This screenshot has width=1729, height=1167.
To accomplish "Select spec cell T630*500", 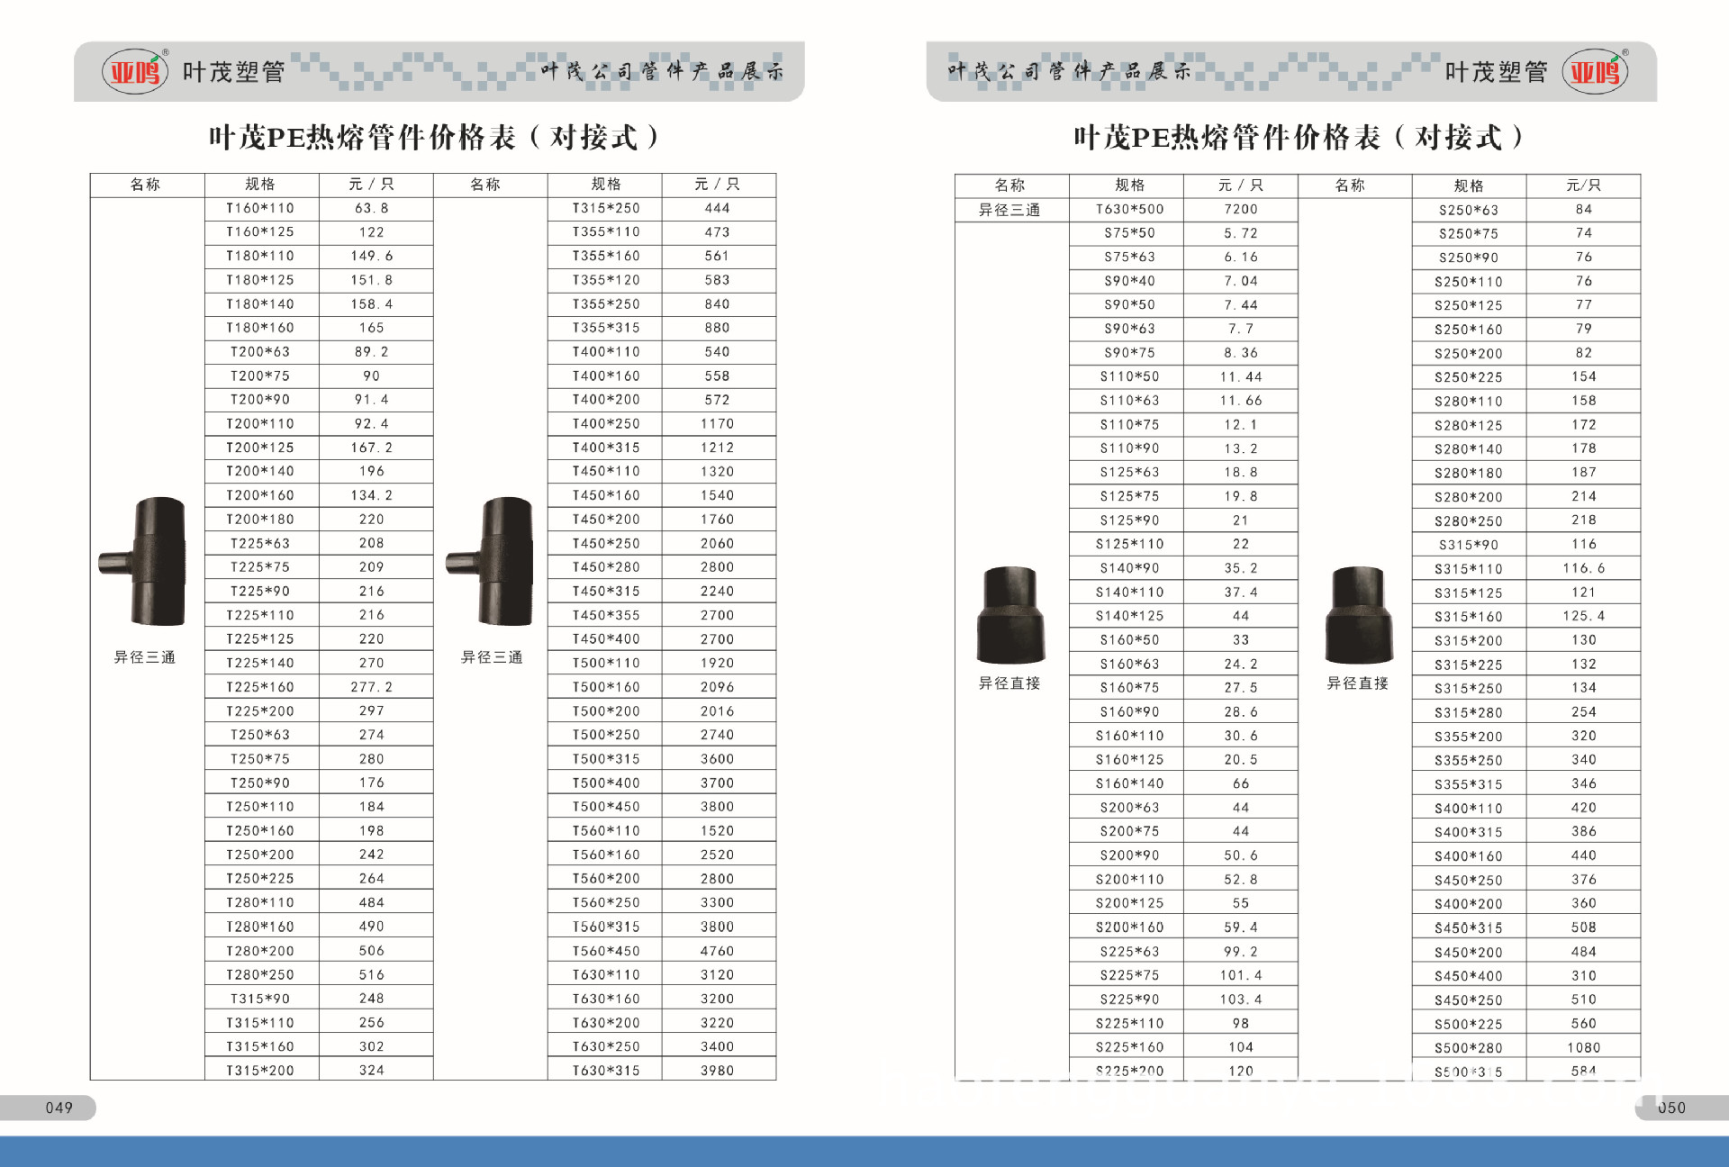I will tap(1127, 209).
